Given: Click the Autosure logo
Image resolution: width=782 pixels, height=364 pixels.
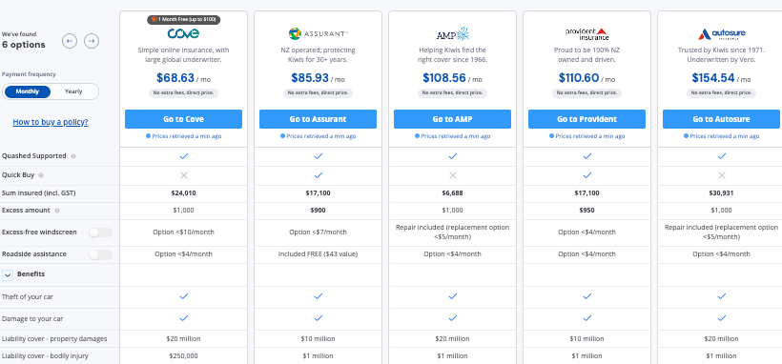Looking at the screenshot, I should click(721, 34).
